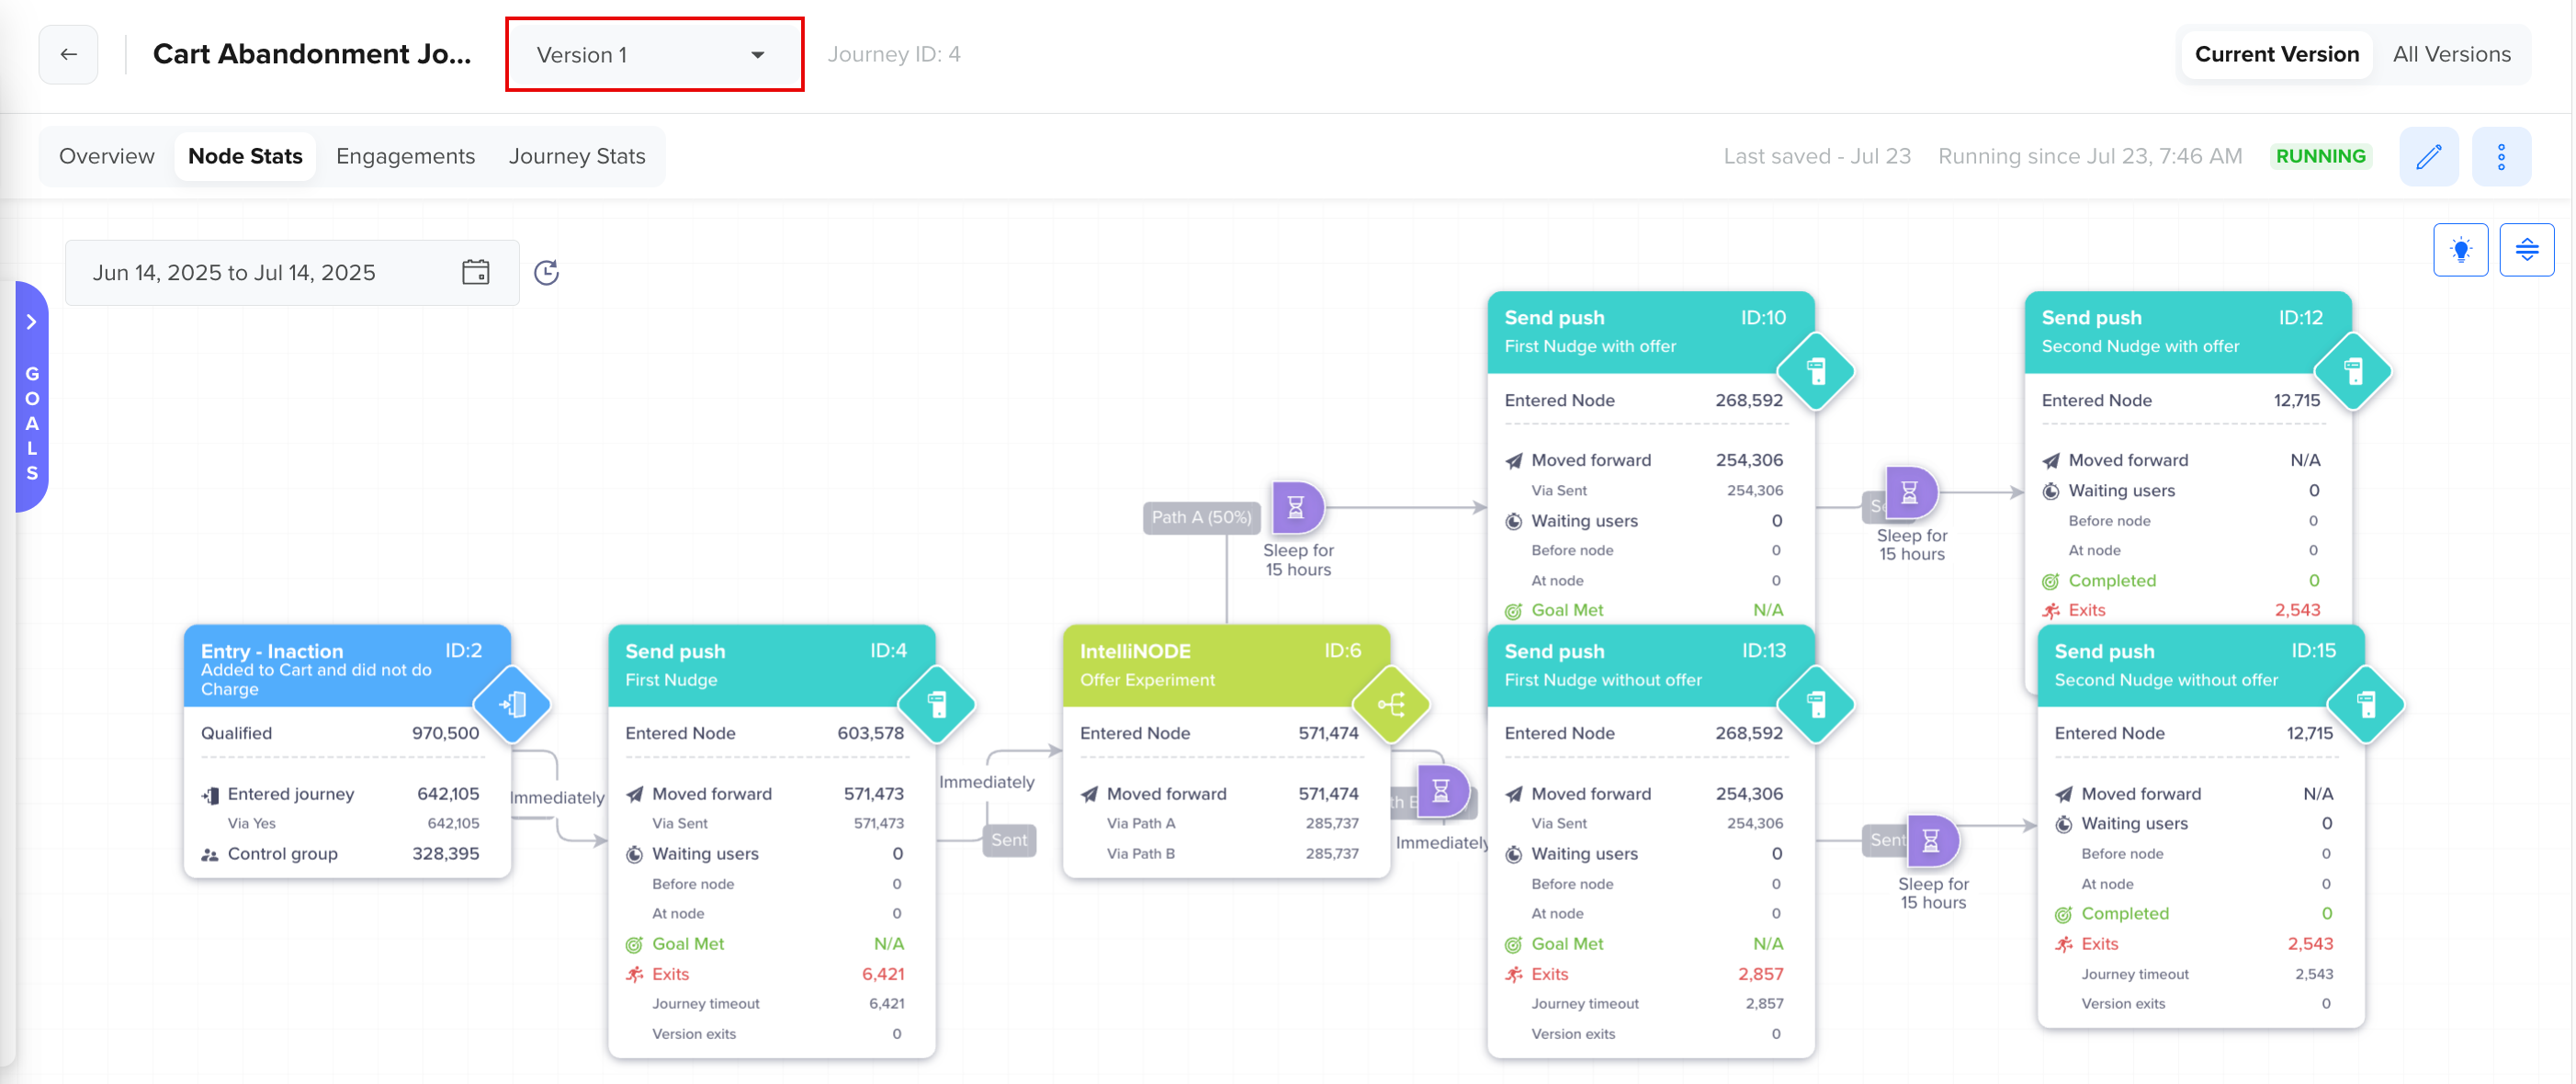Click the back arrow button
Screen dimensions: 2576x1084
coord(68,54)
